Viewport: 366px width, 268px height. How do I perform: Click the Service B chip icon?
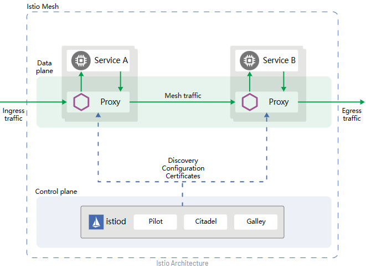[249, 61]
